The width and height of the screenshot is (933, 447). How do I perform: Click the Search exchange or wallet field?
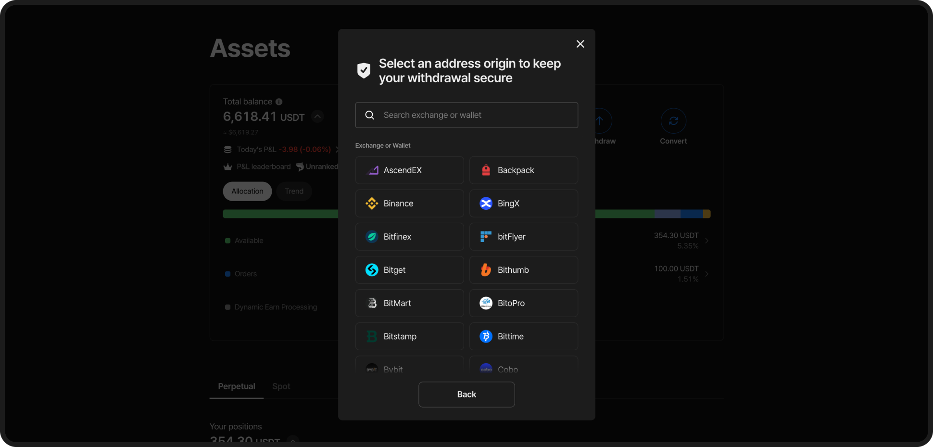tap(466, 115)
